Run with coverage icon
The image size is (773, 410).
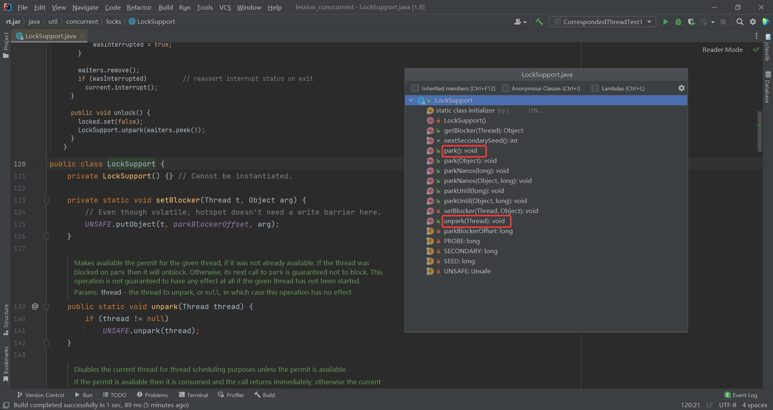point(691,22)
